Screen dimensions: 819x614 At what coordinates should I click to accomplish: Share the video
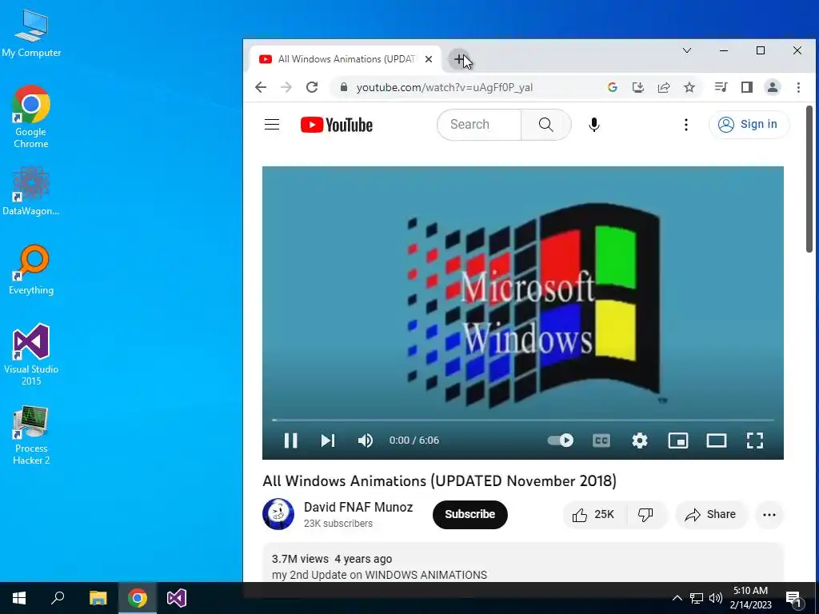pyautogui.click(x=710, y=515)
